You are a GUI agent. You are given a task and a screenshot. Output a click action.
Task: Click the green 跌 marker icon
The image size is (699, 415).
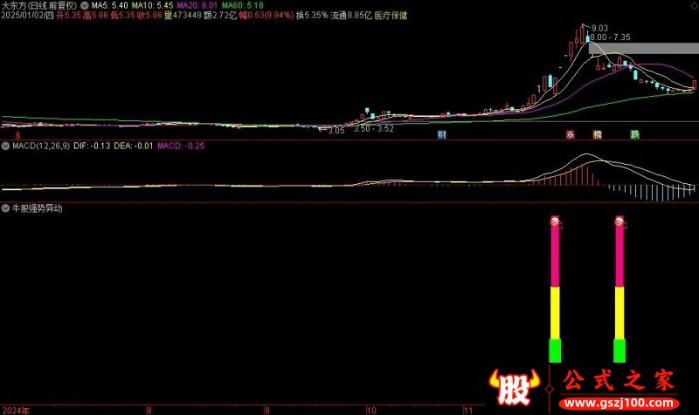click(x=635, y=134)
